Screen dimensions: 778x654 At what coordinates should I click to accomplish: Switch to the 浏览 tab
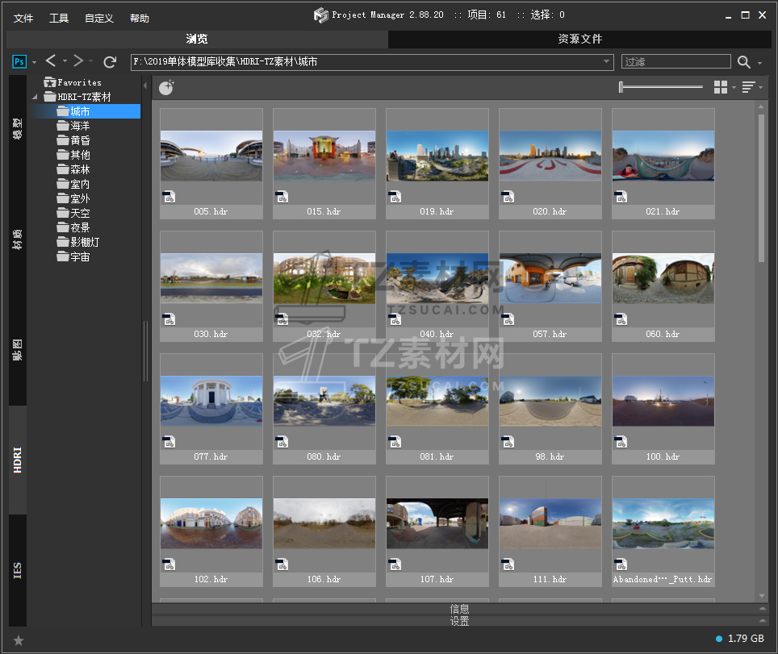click(197, 40)
